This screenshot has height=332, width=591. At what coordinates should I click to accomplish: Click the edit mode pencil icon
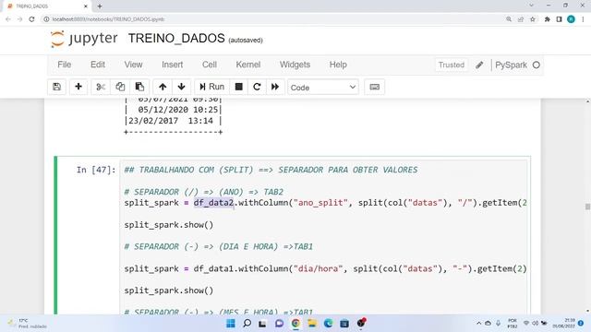point(479,65)
